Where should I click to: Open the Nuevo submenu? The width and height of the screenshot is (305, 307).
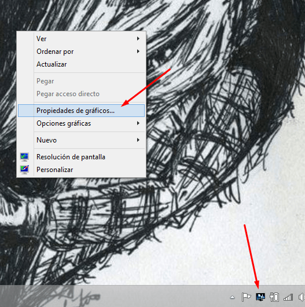81,140
